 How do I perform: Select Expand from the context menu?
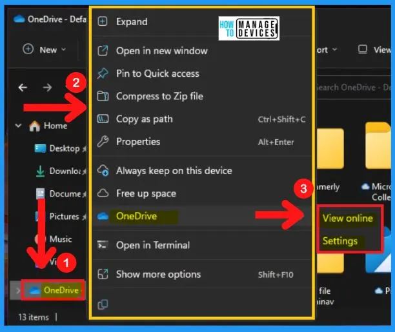pos(201,22)
